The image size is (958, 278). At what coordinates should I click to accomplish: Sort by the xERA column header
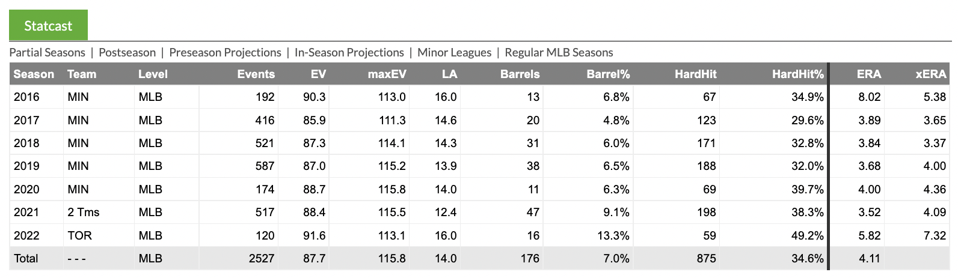(931, 74)
